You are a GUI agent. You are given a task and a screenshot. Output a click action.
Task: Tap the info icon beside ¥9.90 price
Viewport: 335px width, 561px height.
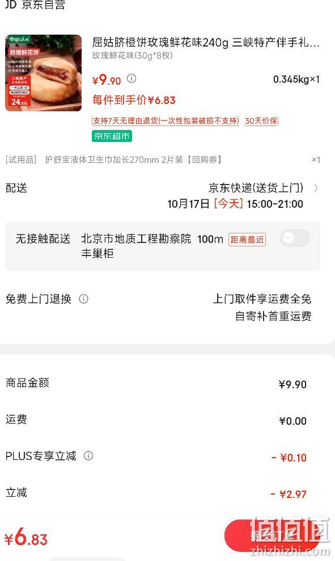[x=132, y=78]
